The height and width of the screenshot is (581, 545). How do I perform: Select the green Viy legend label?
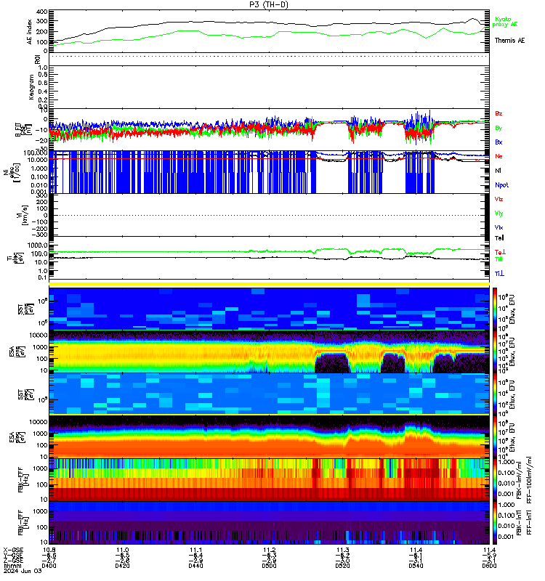click(498, 214)
